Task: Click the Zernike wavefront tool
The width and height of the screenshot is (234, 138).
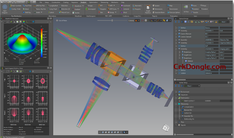Action: click(76, 13)
